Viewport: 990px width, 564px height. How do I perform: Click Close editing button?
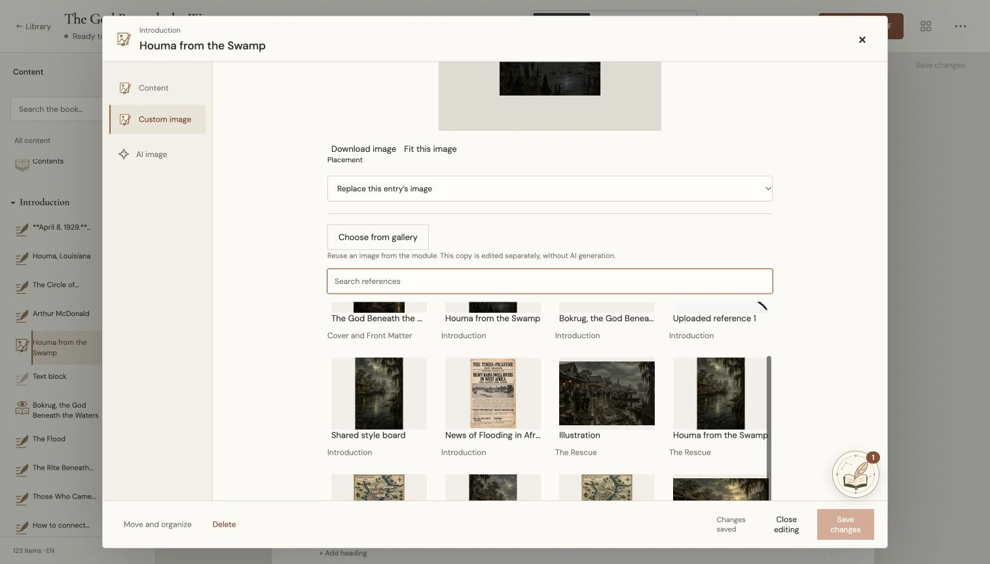pyautogui.click(x=786, y=525)
